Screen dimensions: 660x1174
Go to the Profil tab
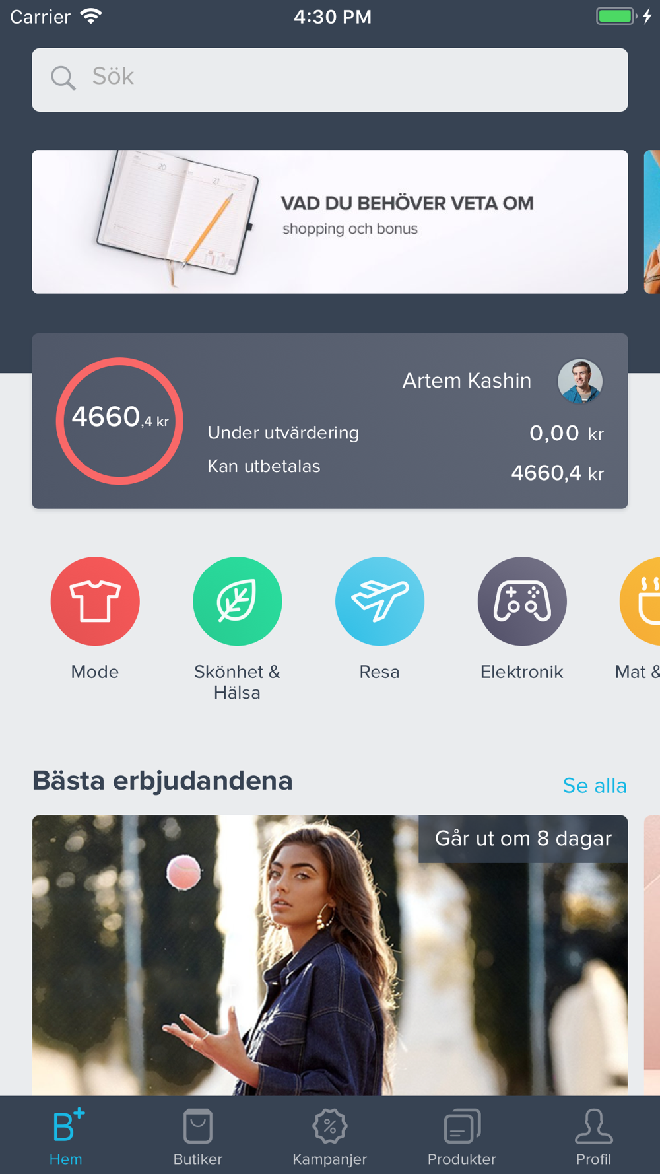click(593, 1137)
